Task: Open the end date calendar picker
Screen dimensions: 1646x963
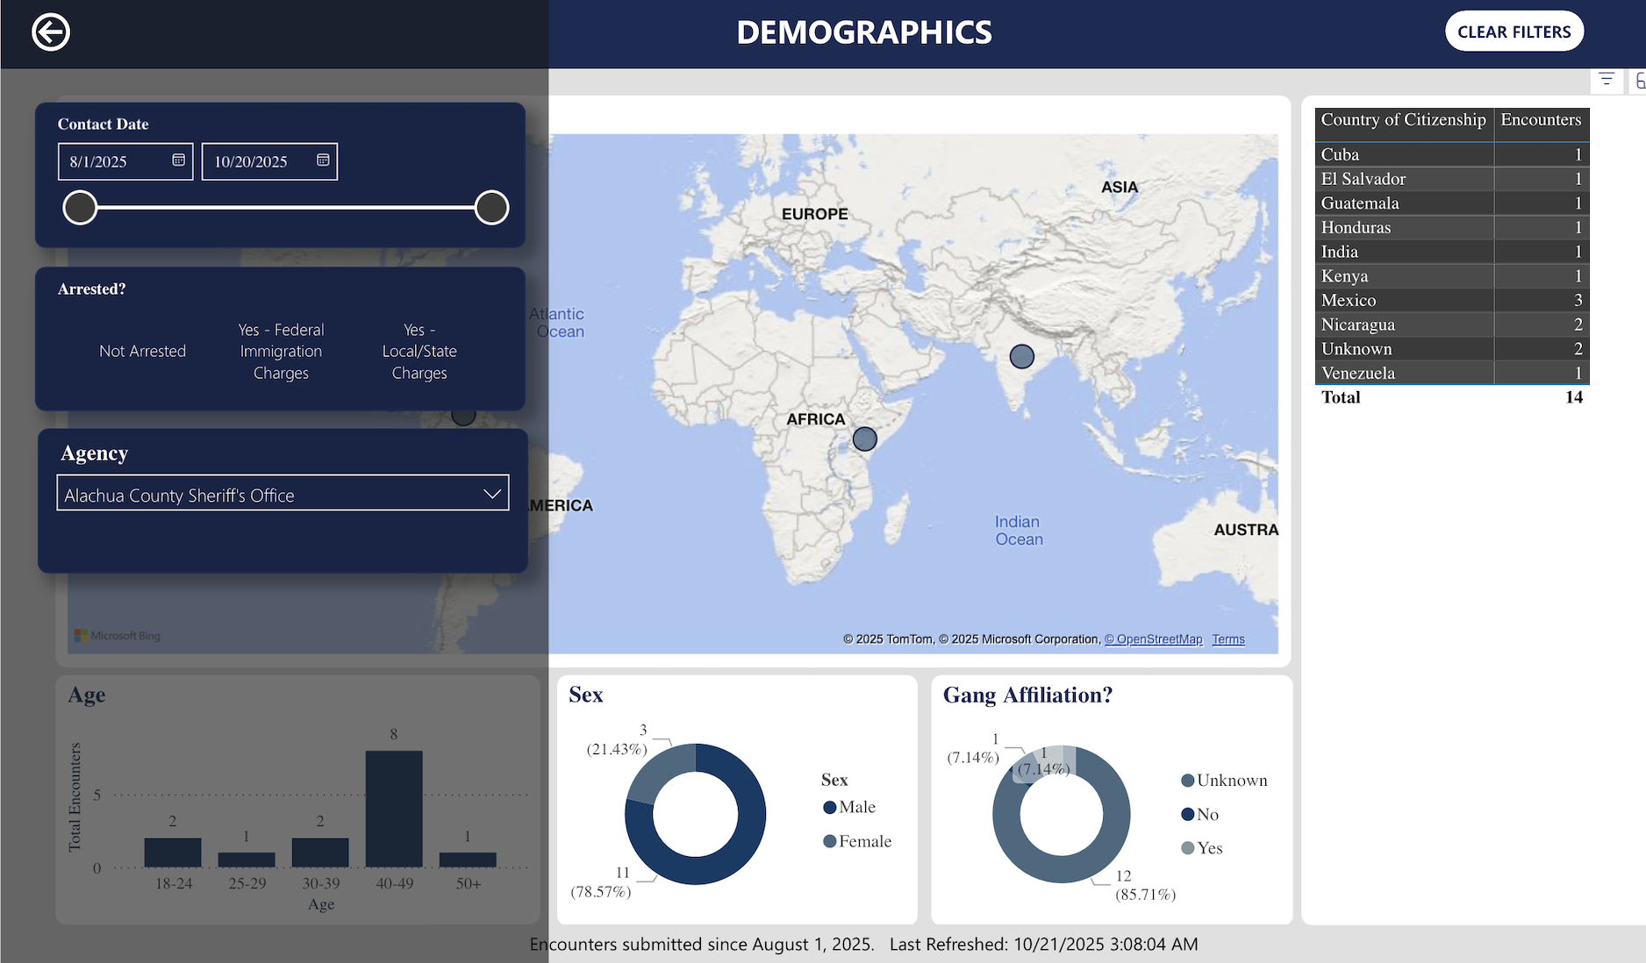Action: 323,160
